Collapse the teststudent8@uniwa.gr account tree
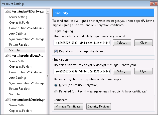The width and height of the screenshot is (158, 115). pos(6,12)
